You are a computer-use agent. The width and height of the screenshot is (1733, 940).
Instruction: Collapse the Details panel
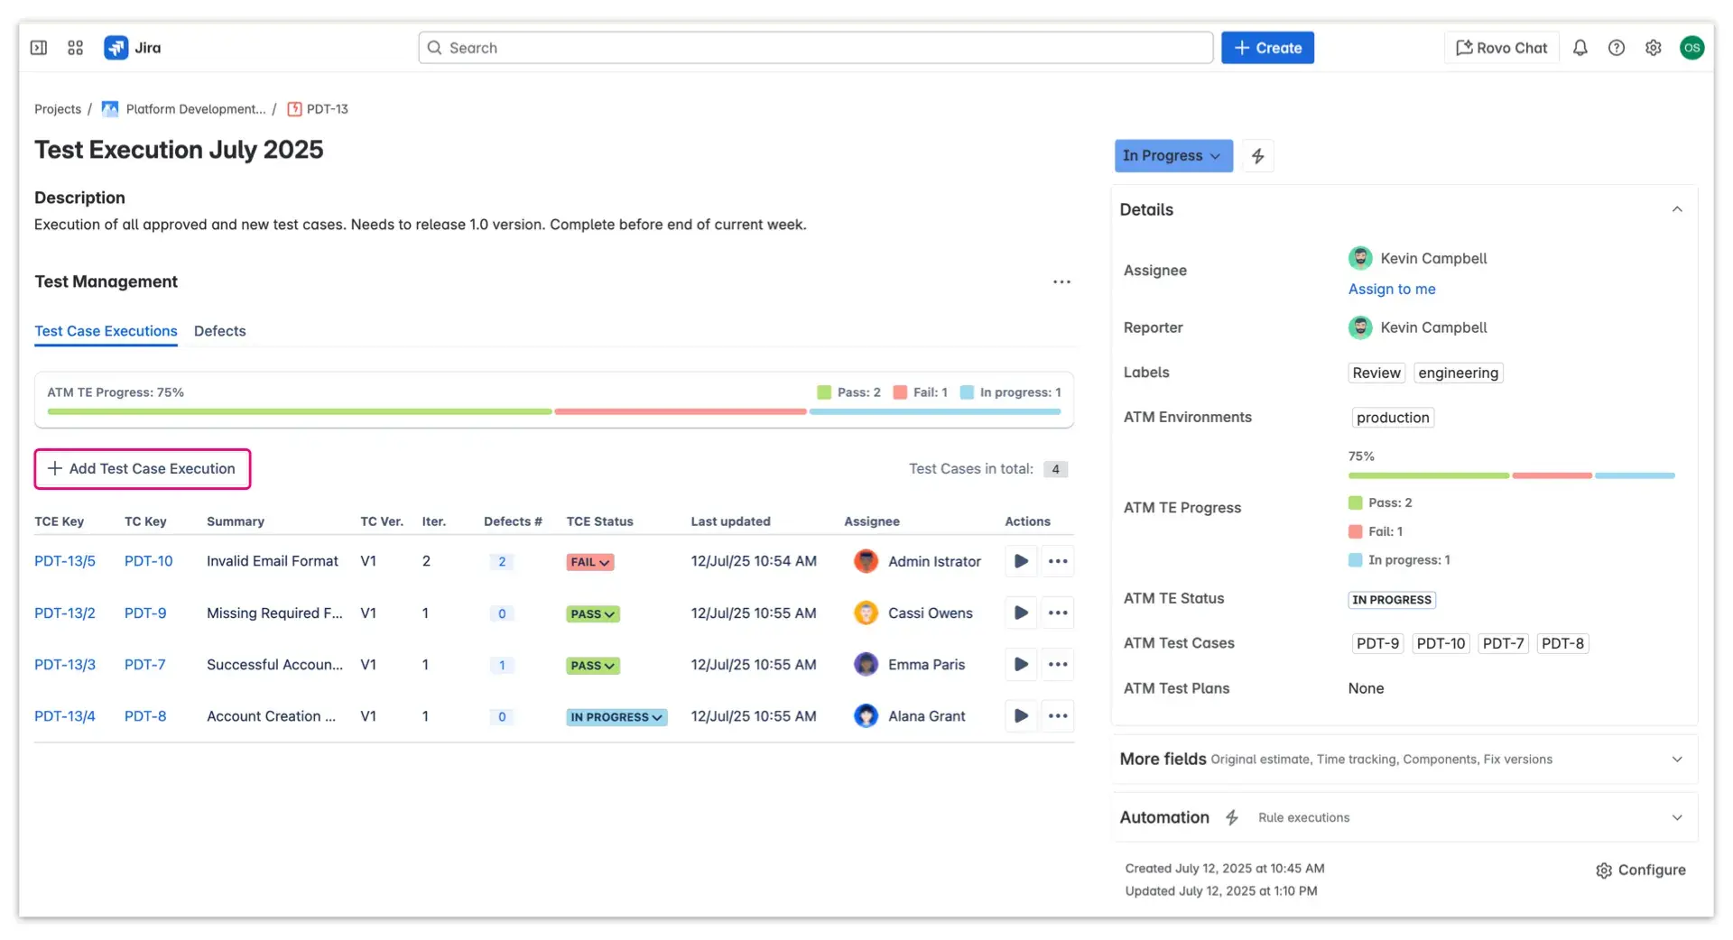click(x=1677, y=208)
